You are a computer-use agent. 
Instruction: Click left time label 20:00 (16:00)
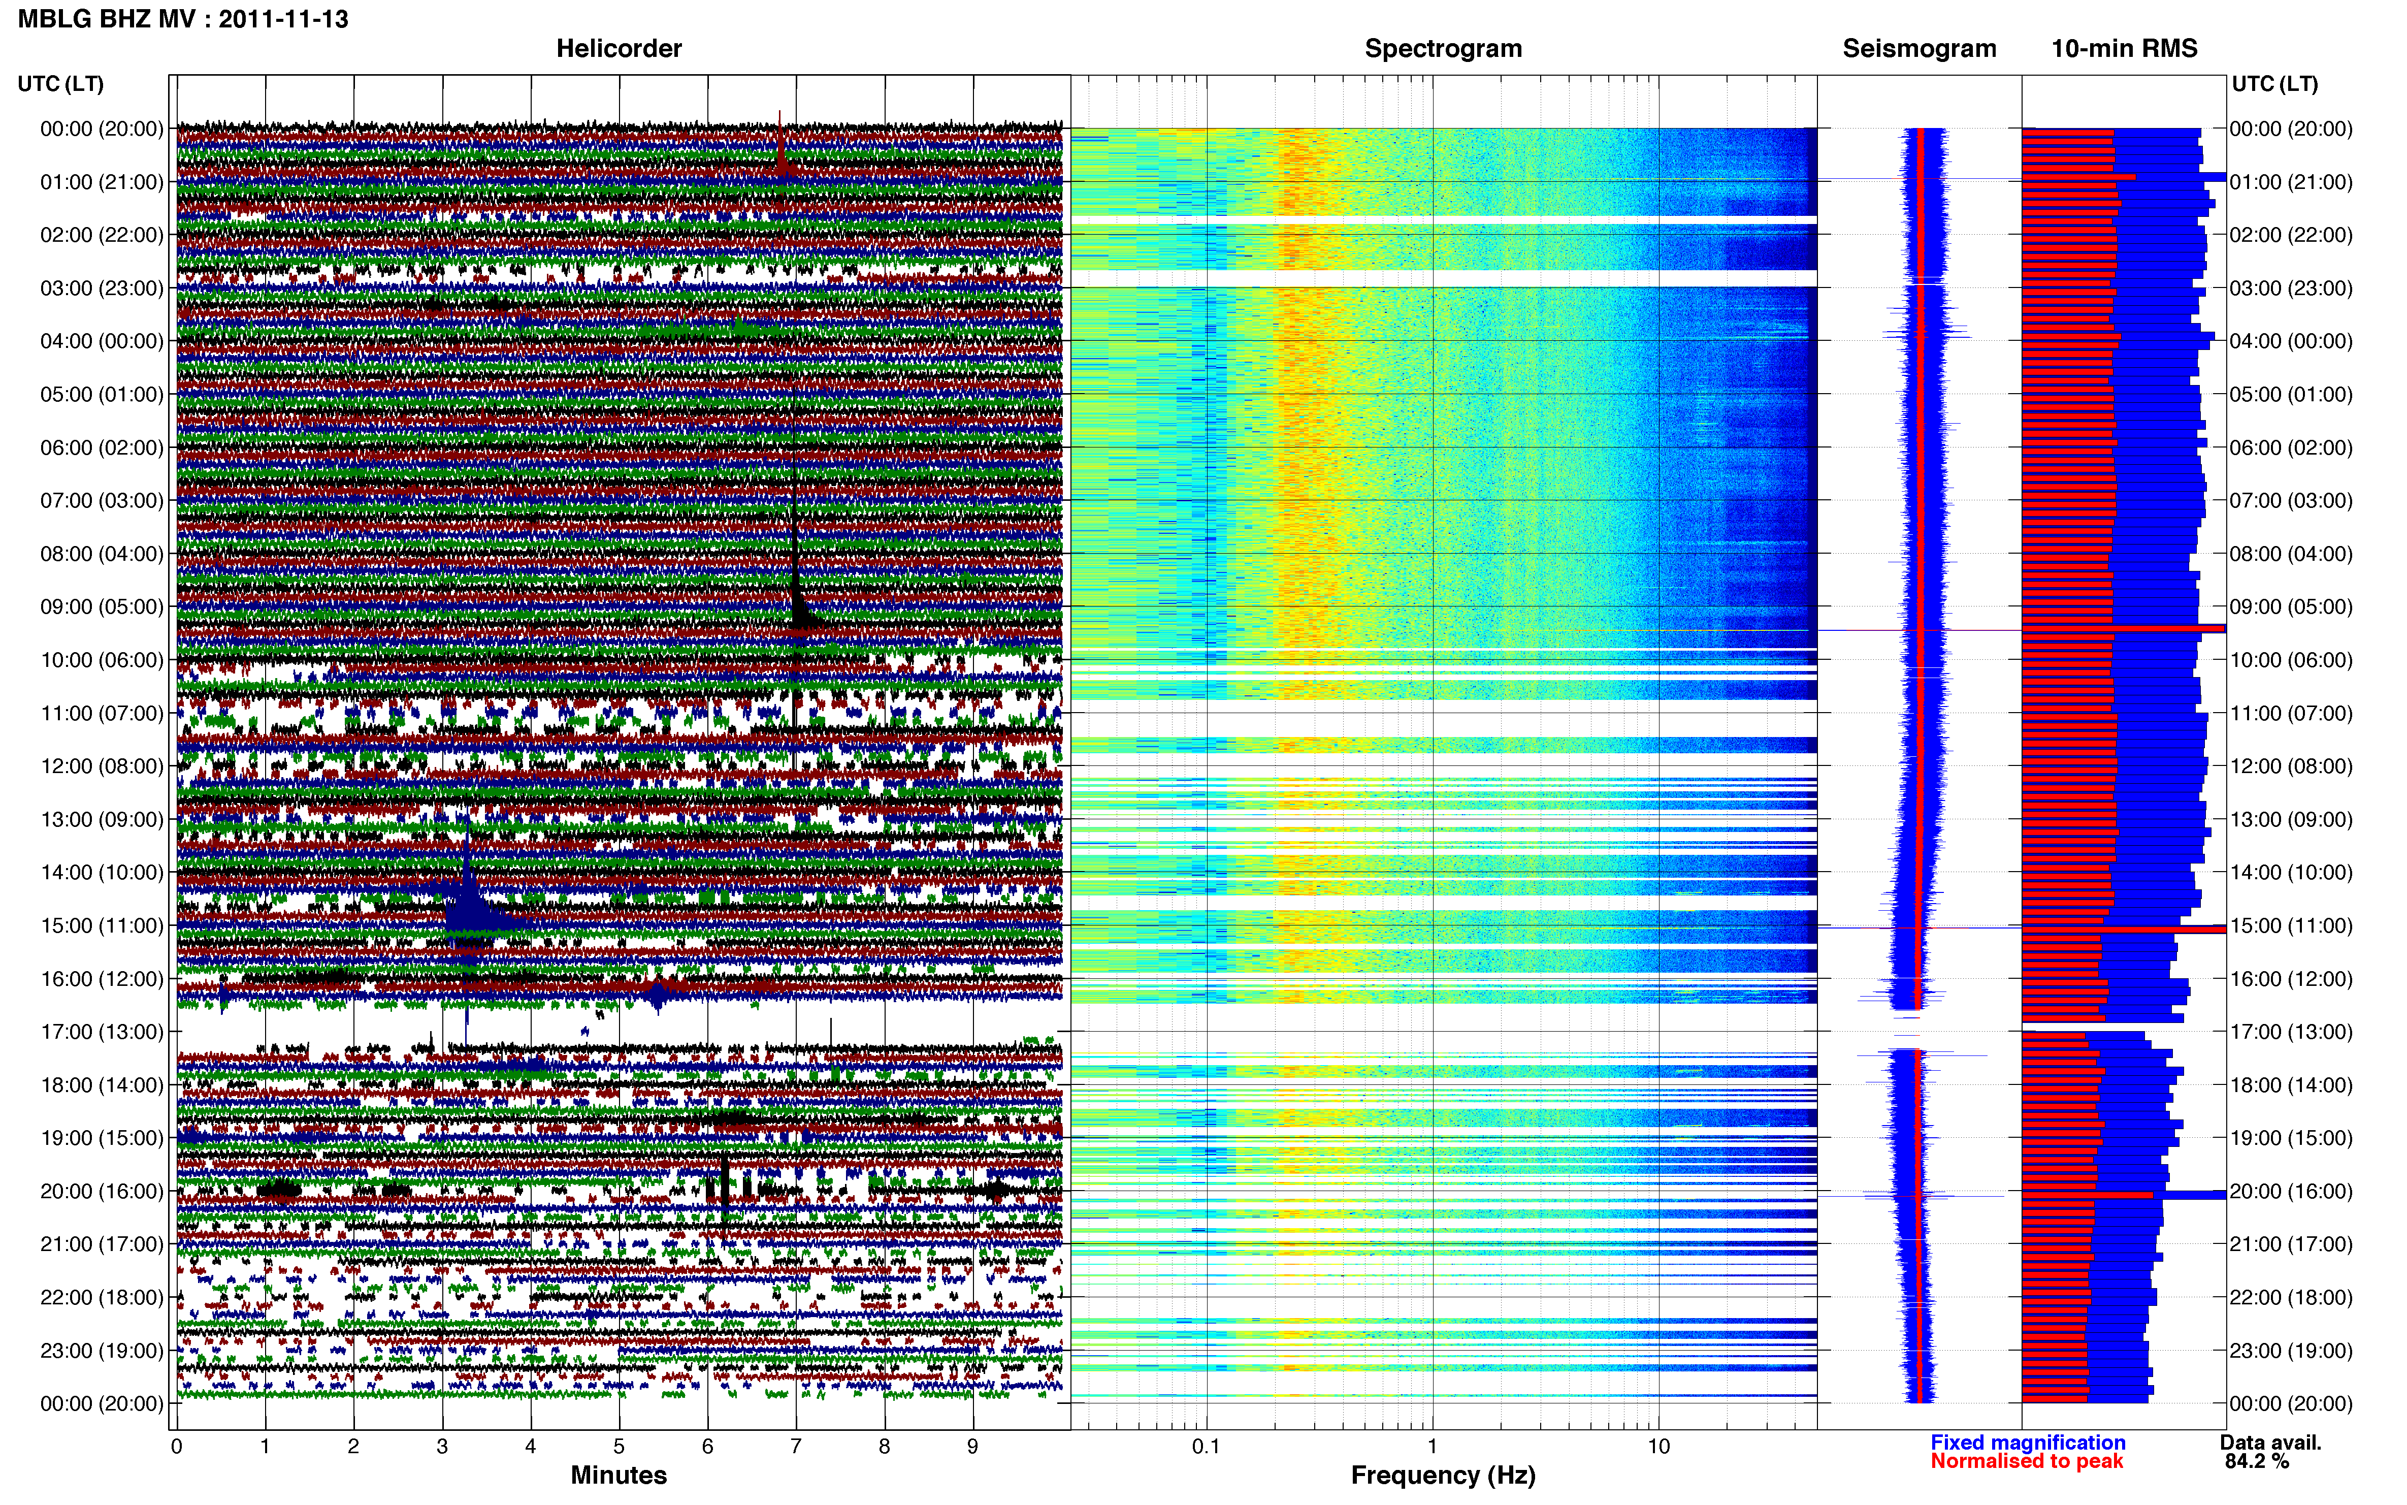(102, 1192)
